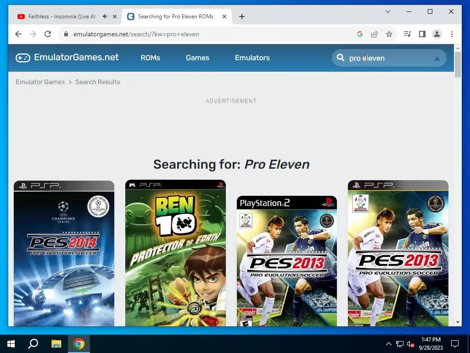470x353 pixels.
Task: Open the PES 2013 PlayStation 2 cover
Action: (x=287, y=261)
